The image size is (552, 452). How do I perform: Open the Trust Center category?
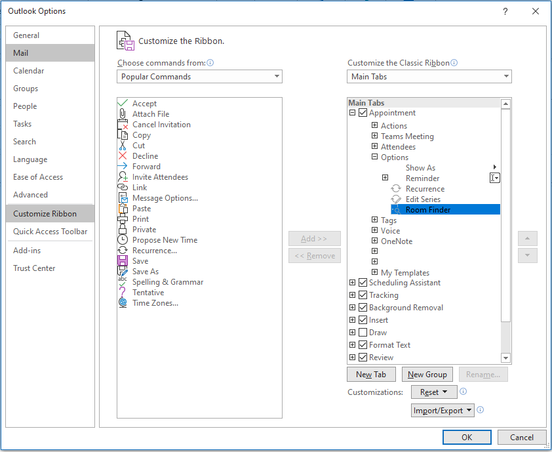tap(50, 268)
